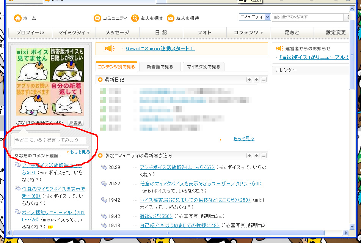The image size is (361, 243).
Task: Expand the コンテンツ menu arrow
Action: 262,33
